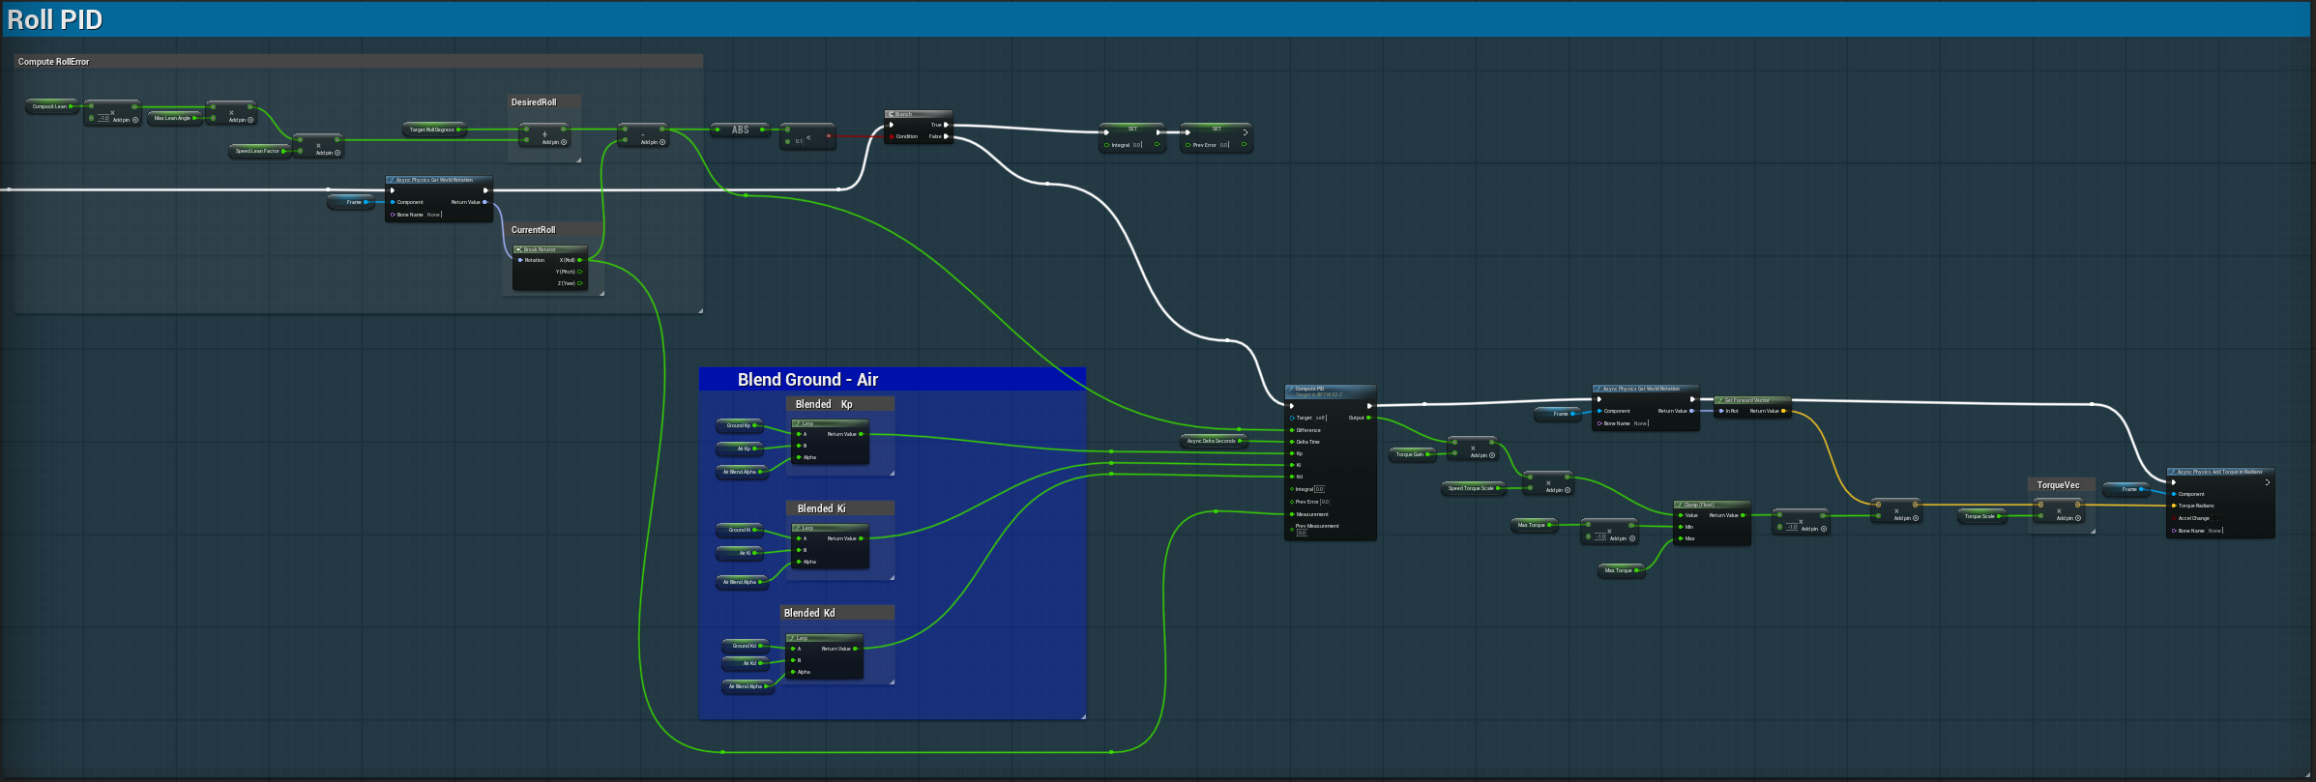This screenshot has width=2316, height=782.
Task: Select the Blend Ground - Air comment title
Action: tap(807, 380)
